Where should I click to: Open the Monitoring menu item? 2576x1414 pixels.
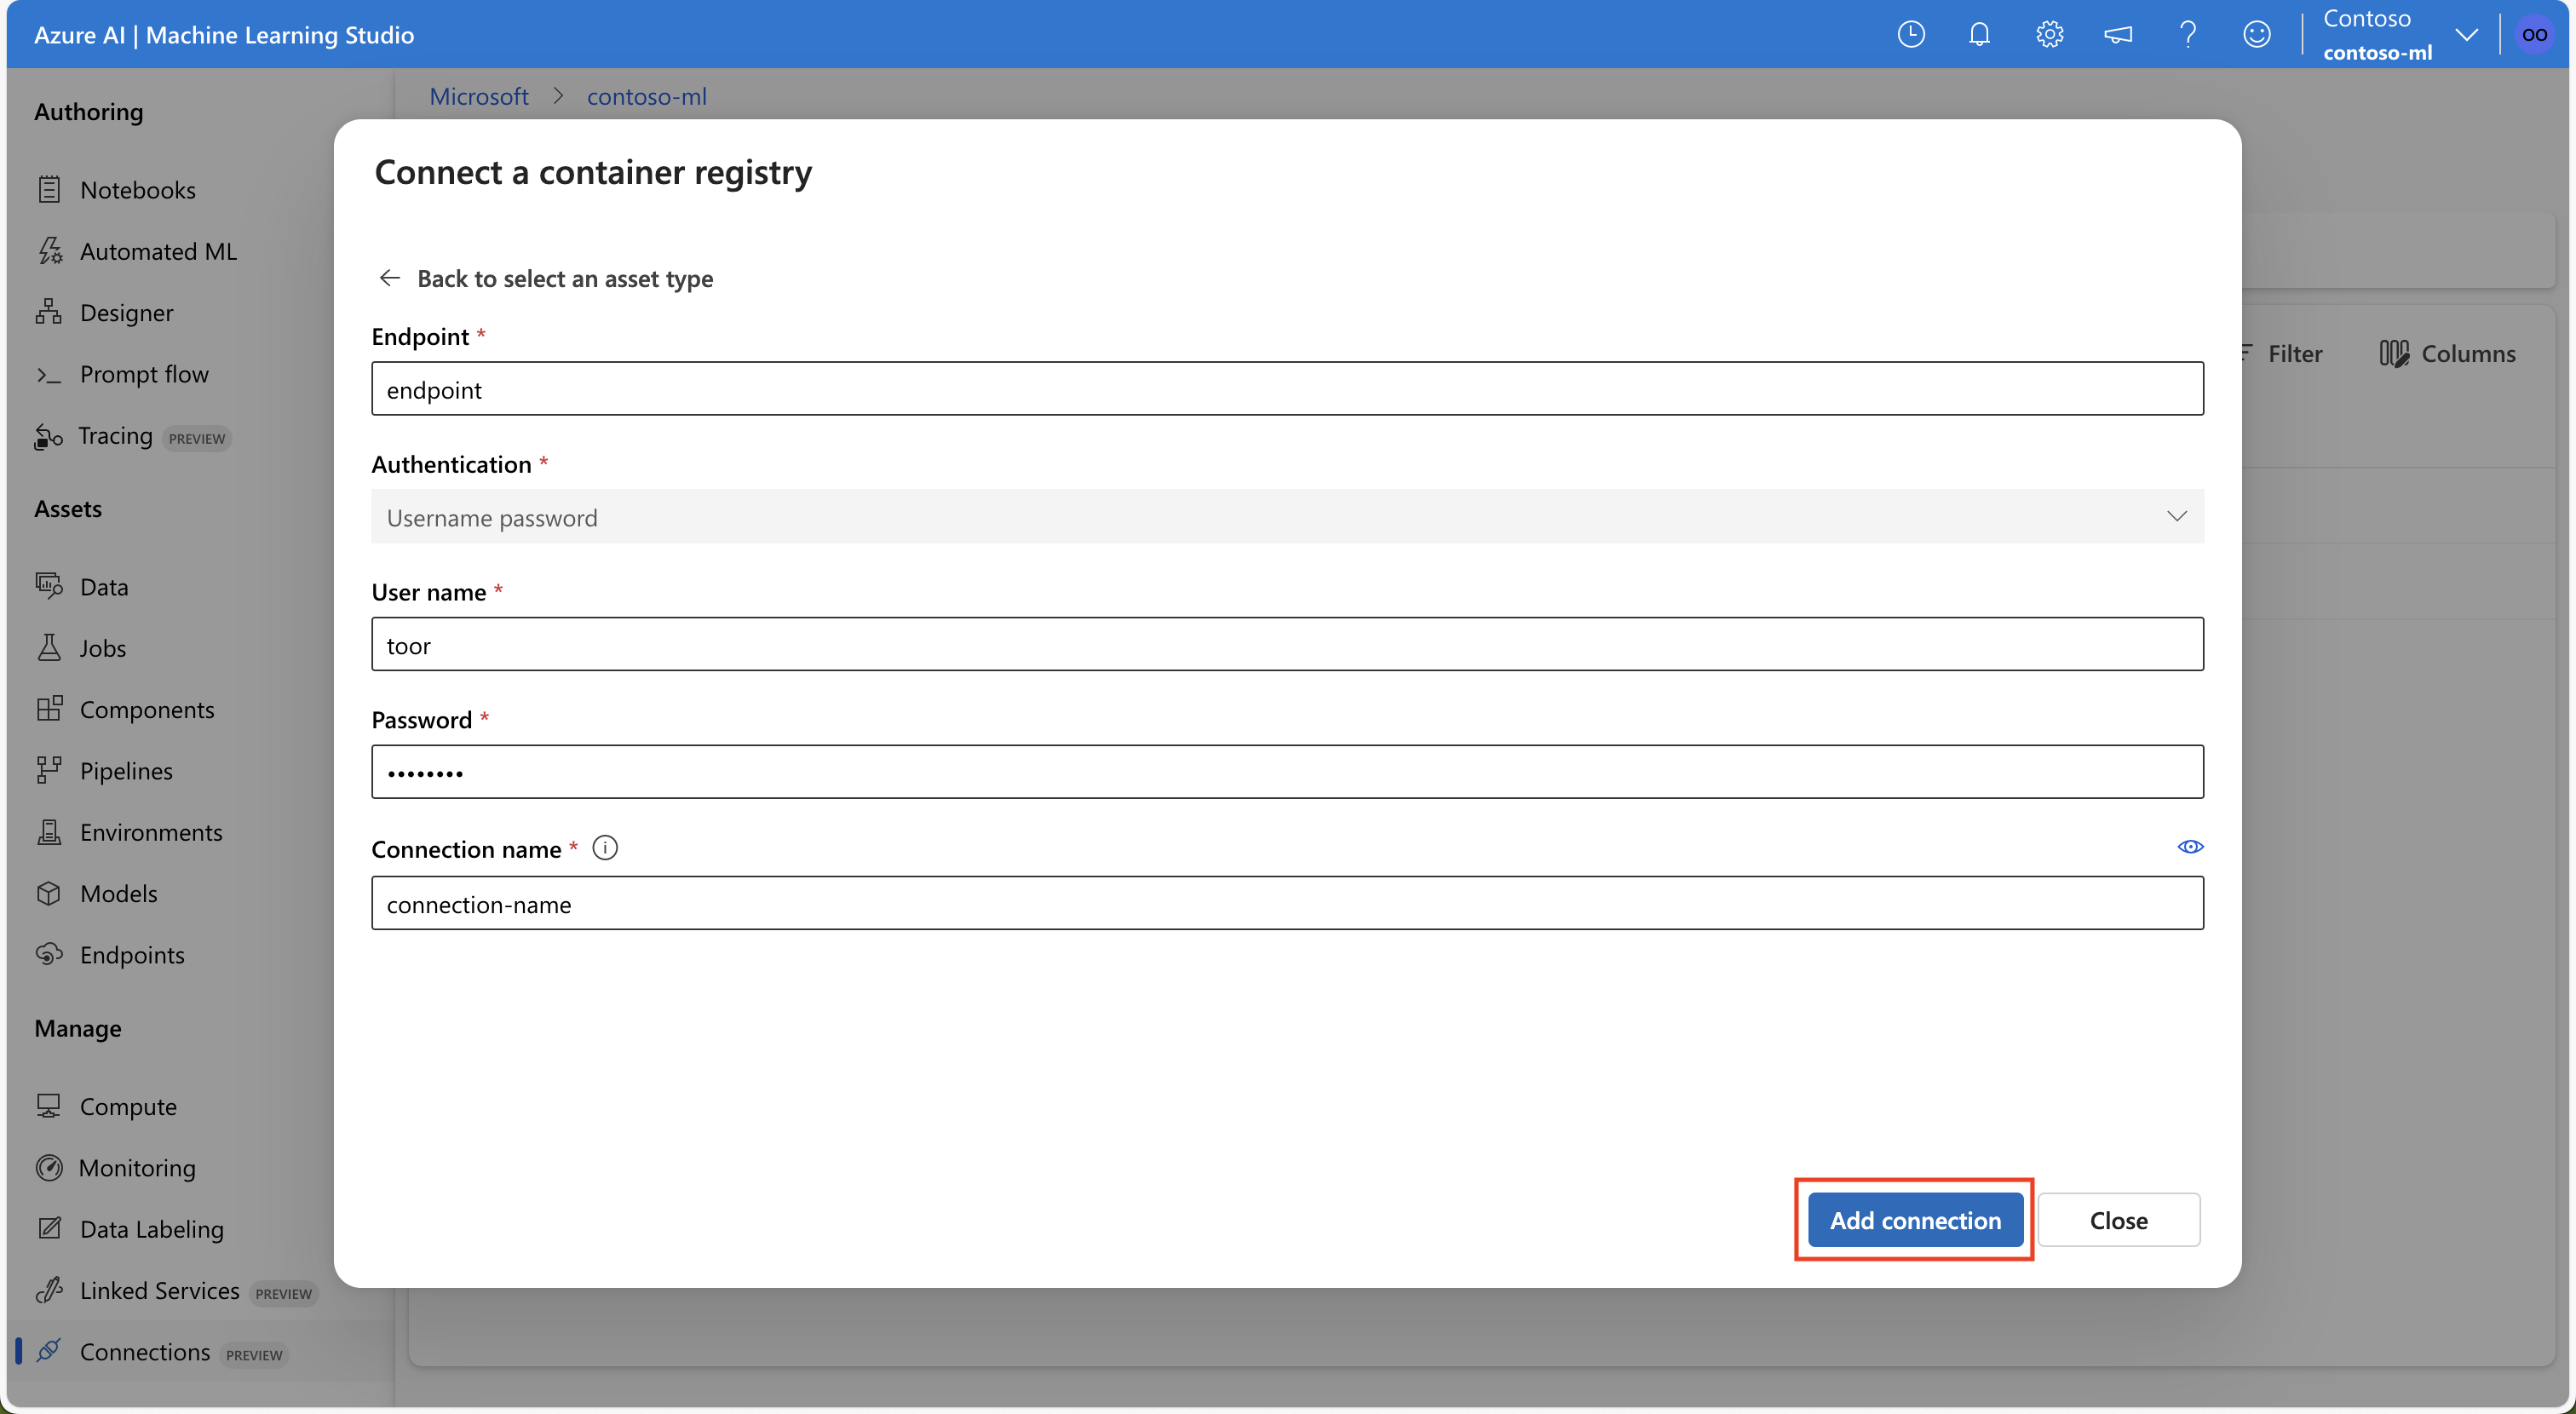(137, 1165)
